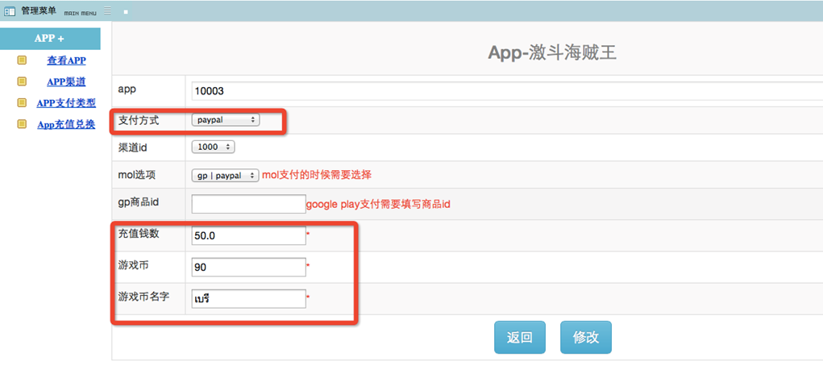This screenshot has width=823, height=370.
Task: Open APP支付类型 in the sidebar
Action: (x=66, y=103)
